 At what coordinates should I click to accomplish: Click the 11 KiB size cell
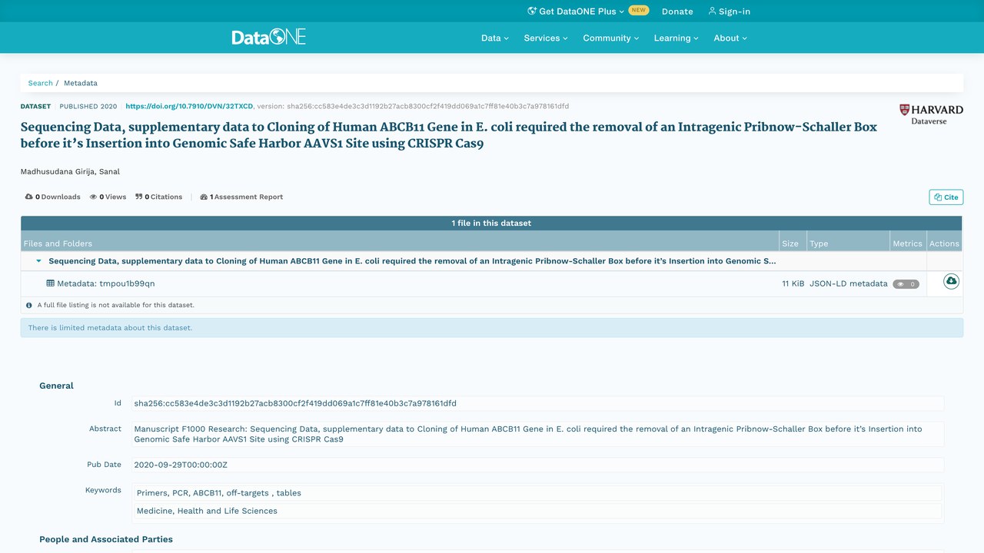coord(793,283)
